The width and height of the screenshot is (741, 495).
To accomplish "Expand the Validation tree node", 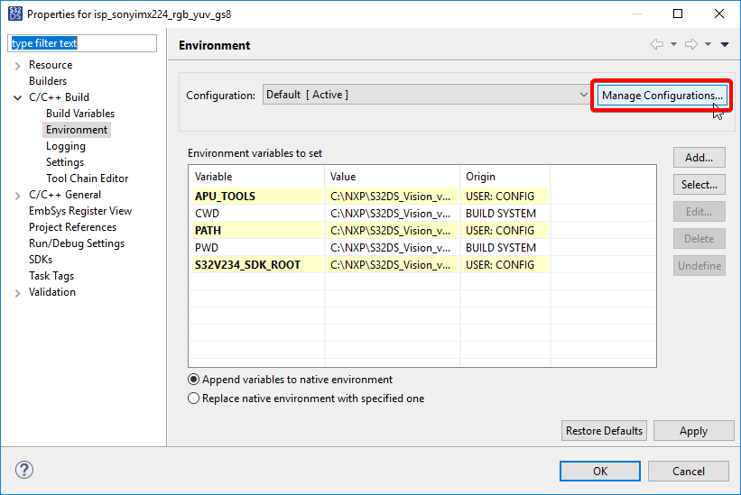I will 17,293.
